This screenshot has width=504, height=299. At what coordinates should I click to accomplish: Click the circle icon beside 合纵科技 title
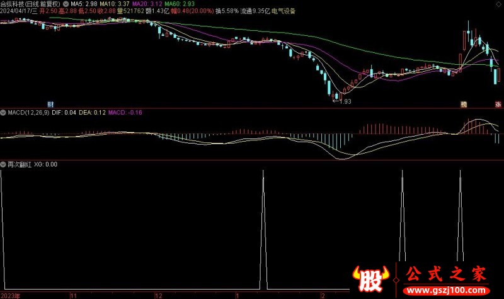point(67,4)
